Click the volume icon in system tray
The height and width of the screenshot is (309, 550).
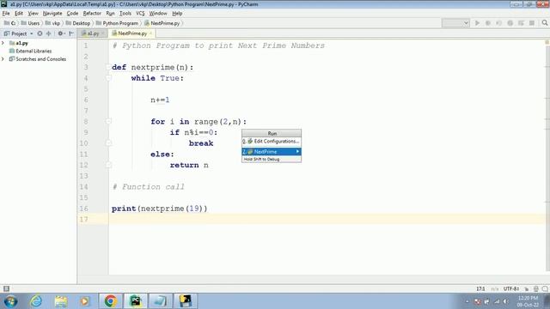[505, 301]
